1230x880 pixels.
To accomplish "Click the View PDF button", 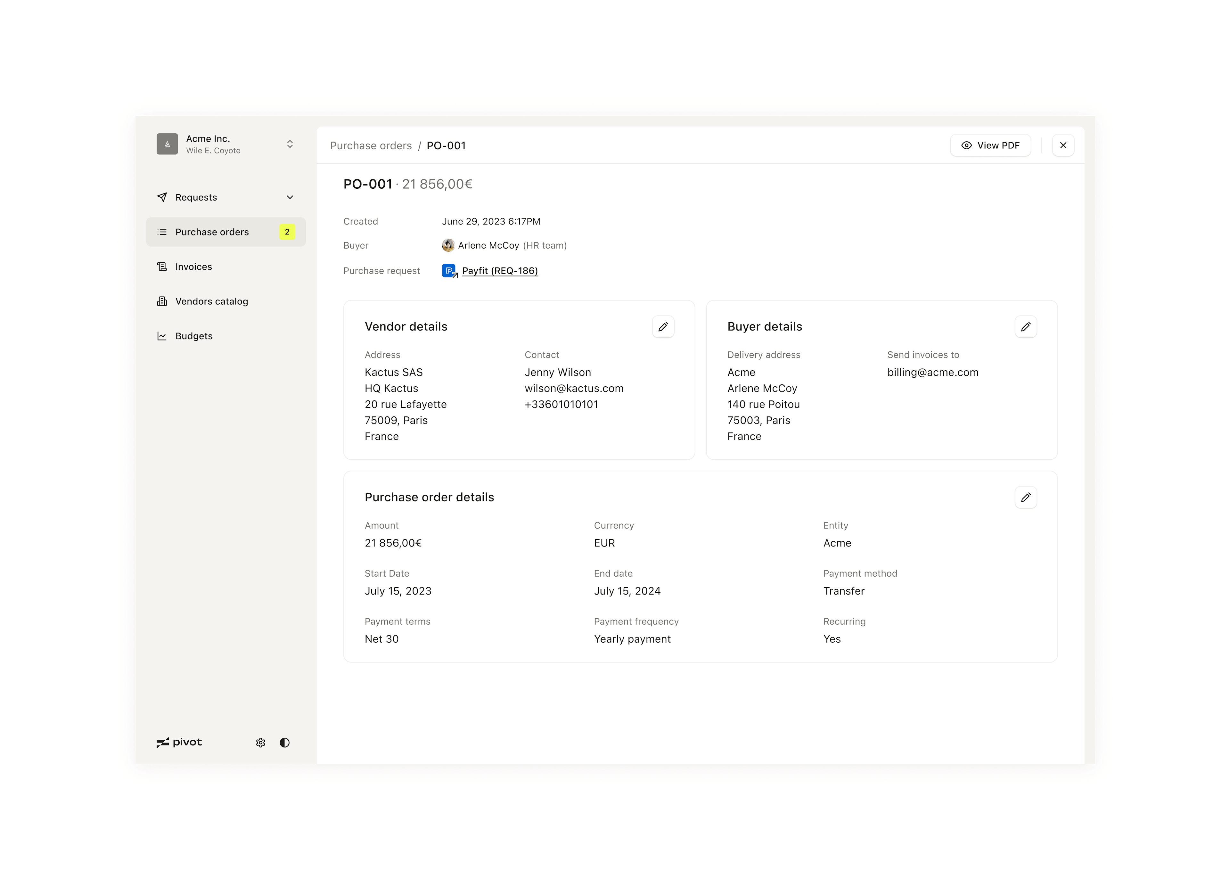I will (x=990, y=145).
